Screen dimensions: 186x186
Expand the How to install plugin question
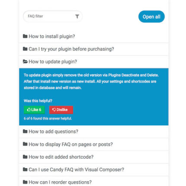click(x=94, y=36)
